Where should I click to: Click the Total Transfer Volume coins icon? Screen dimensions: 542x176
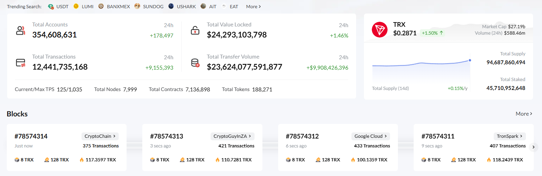[x=195, y=63]
